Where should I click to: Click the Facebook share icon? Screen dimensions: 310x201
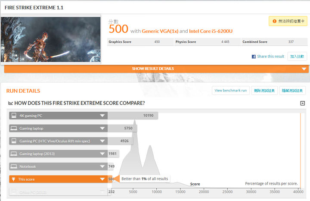tap(254, 57)
